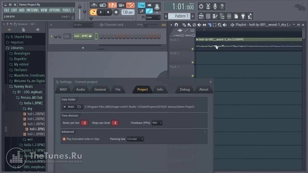Click the Play button
Screen dimensions: 308x173
pos(101,12)
